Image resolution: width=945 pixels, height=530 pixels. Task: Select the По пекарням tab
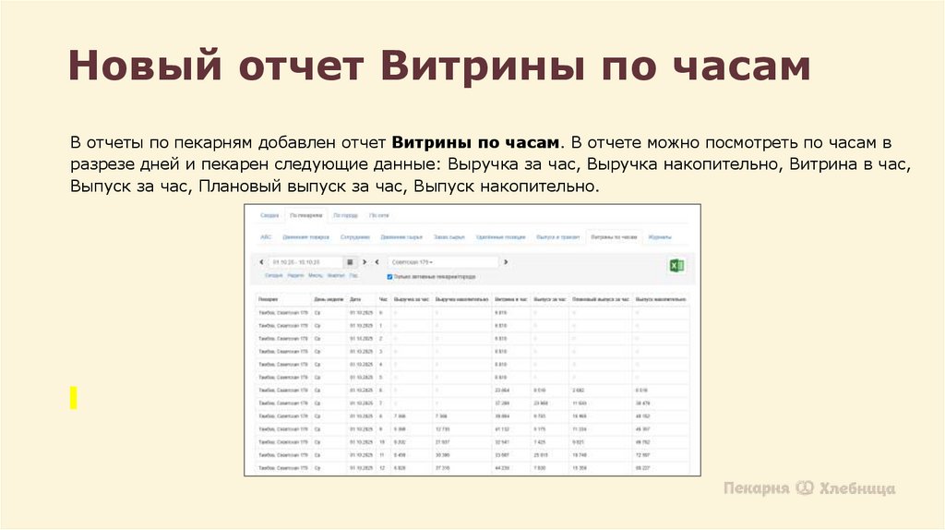coord(305,215)
